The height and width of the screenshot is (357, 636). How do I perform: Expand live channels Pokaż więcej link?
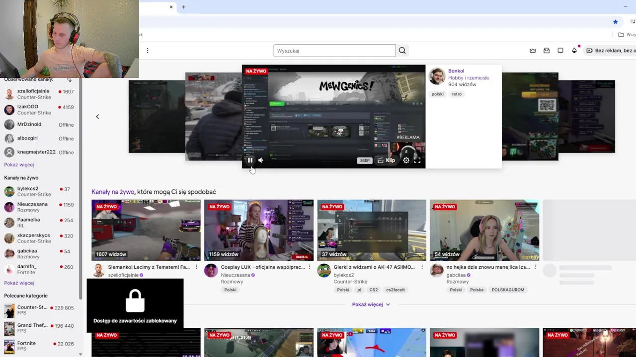pyautogui.click(x=19, y=283)
